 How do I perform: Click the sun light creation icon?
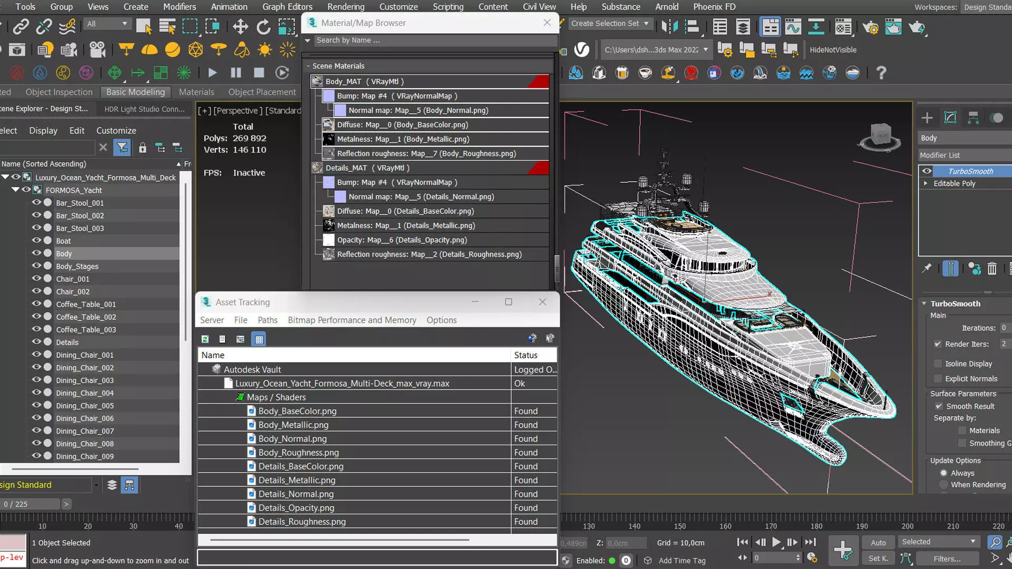[265, 50]
